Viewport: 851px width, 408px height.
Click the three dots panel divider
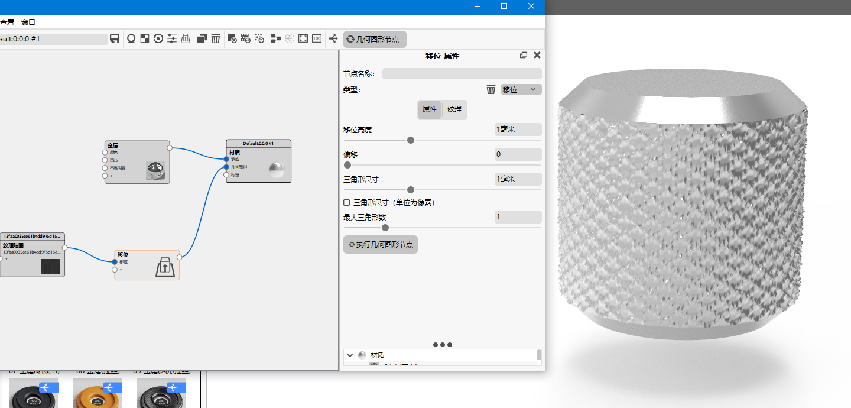pyautogui.click(x=443, y=345)
